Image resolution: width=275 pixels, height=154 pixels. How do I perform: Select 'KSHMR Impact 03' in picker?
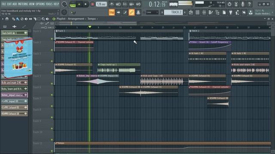point(14,101)
